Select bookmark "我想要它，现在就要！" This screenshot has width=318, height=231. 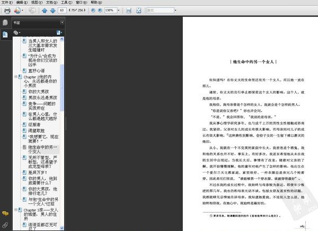(x=43, y=139)
